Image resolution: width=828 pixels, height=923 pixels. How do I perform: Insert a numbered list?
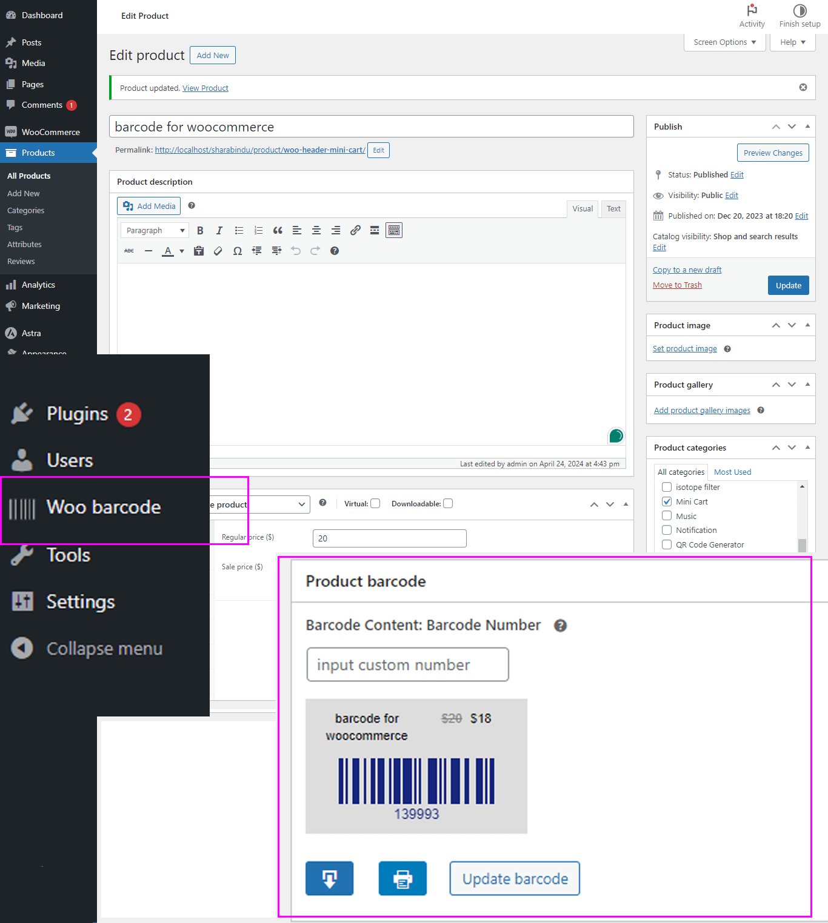pos(258,230)
